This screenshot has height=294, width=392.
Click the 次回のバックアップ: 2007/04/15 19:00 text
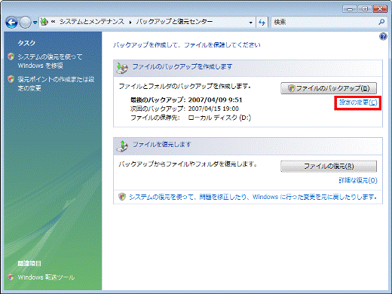pos(185,109)
